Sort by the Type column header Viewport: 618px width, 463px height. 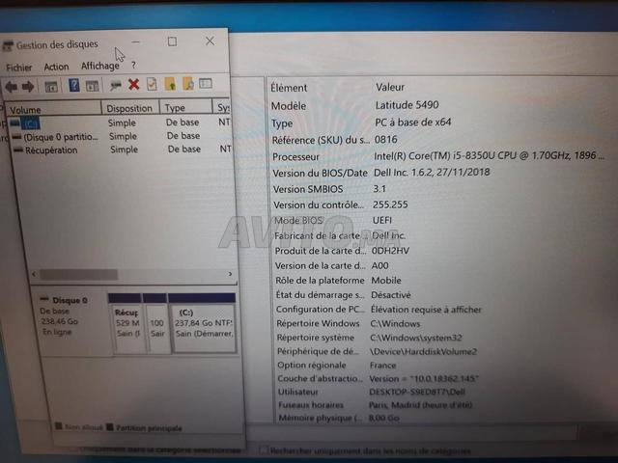click(x=185, y=107)
